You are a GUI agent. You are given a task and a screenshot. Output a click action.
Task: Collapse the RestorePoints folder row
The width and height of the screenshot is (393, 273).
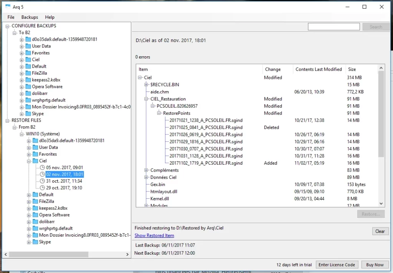(x=159, y=113)
